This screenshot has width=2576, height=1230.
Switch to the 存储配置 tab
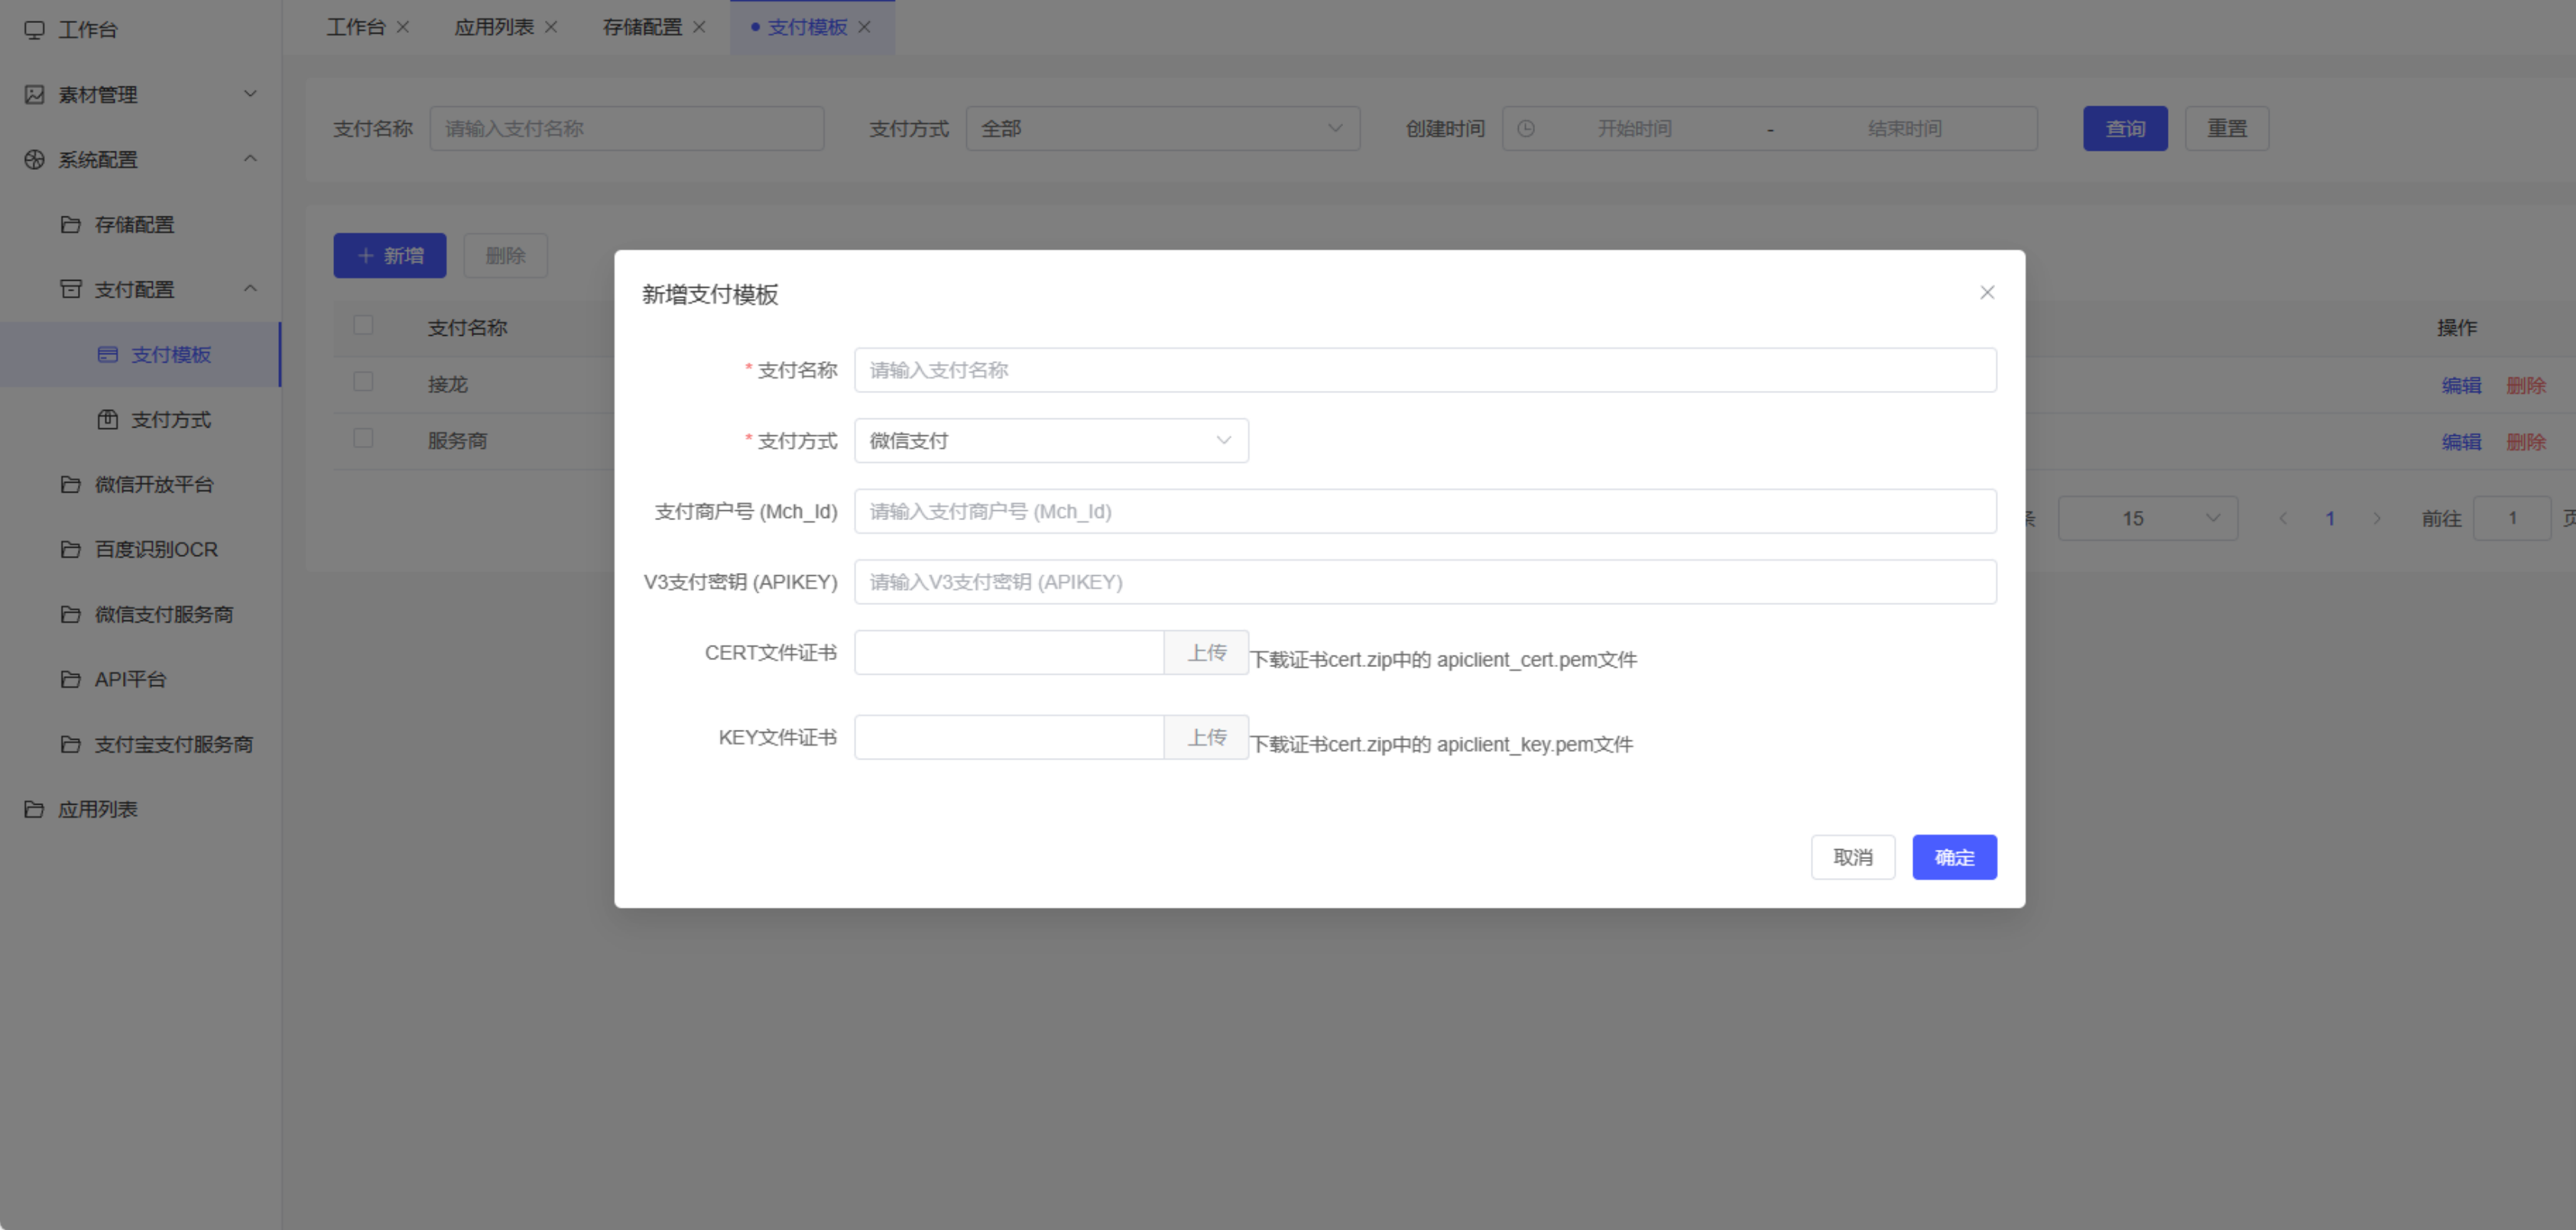coord(642,27)
